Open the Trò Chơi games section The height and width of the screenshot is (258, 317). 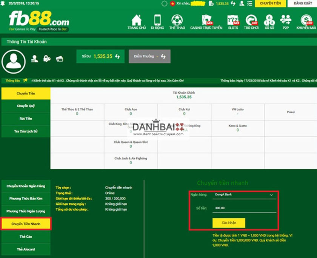pos(251,22)
